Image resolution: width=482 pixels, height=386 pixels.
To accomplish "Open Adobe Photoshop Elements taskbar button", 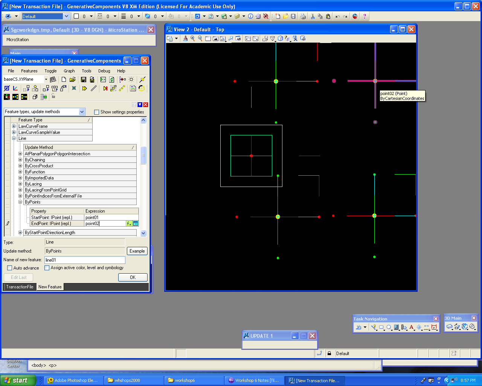I will (73, 380).
